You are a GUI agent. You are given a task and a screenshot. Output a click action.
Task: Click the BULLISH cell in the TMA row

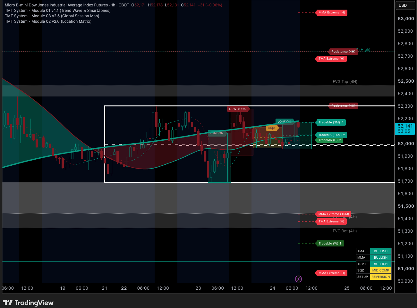(x=381, y=251)
